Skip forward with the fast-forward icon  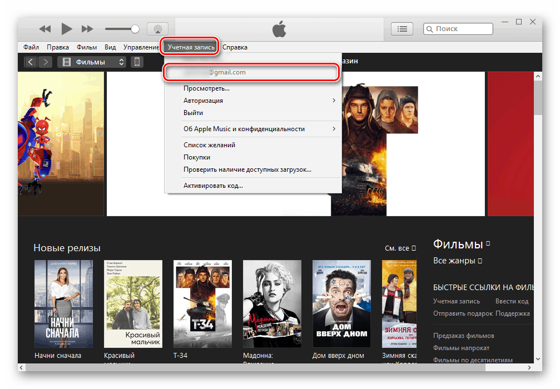click(x=87, y=29)
